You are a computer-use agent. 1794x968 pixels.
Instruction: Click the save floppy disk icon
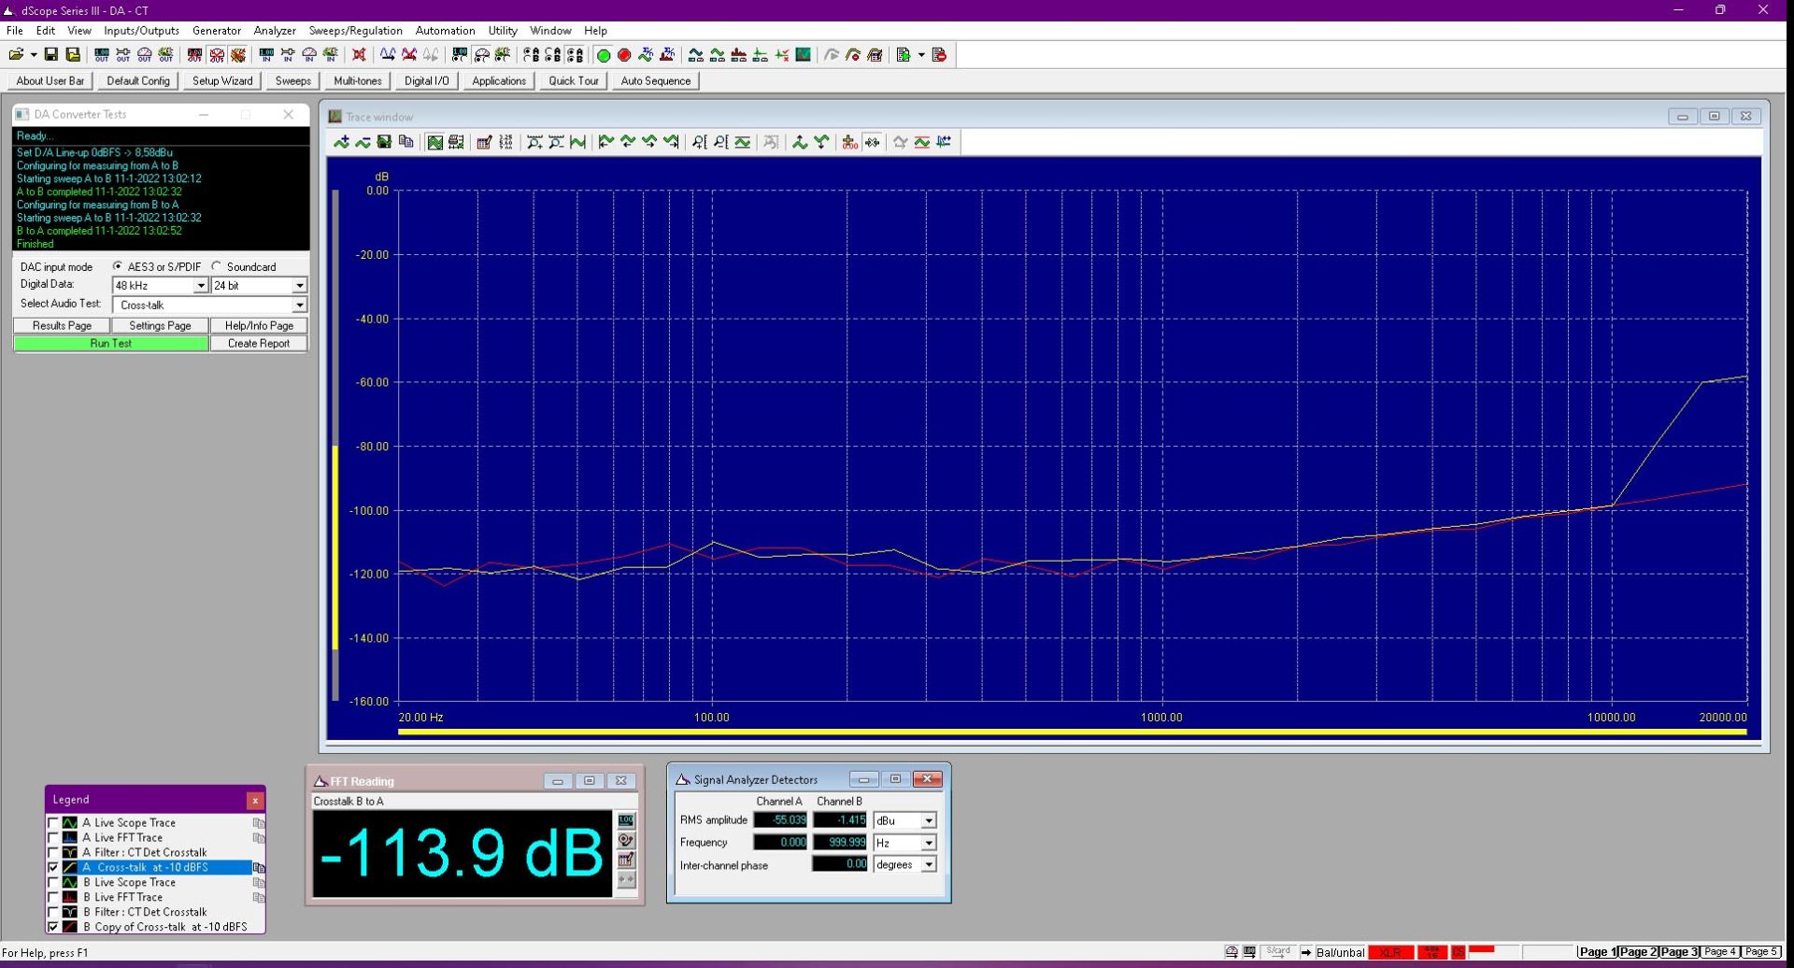point(51,55)
